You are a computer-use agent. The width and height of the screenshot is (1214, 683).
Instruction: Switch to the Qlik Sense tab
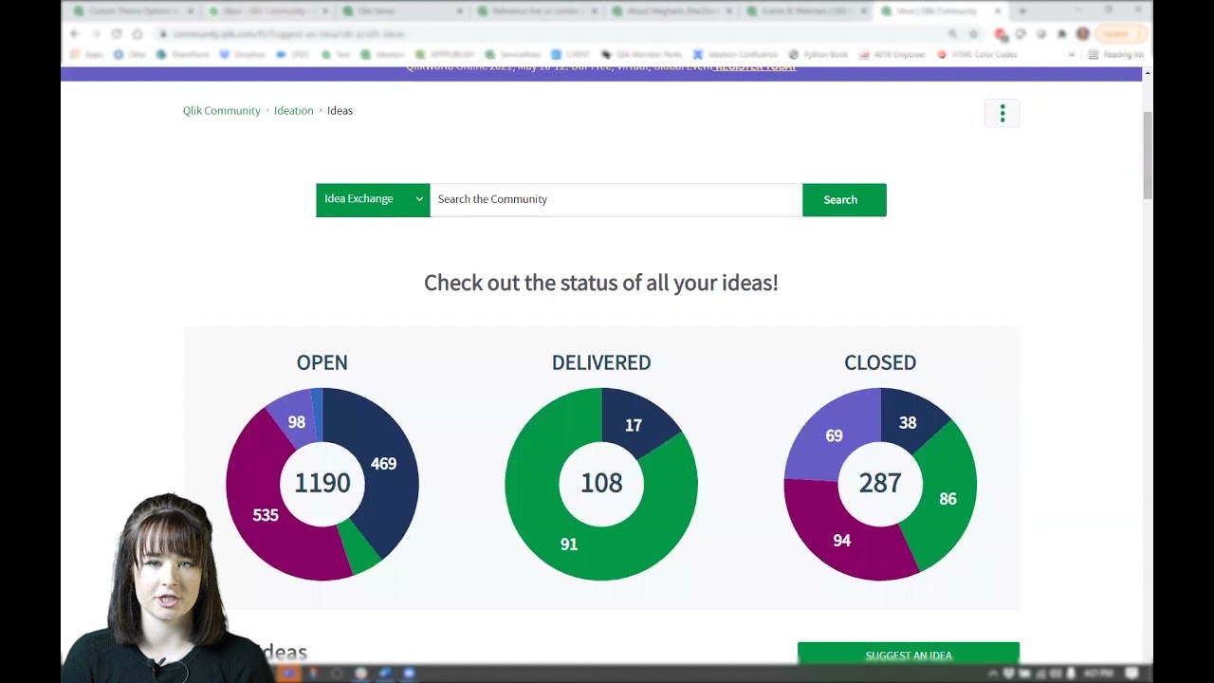[x=401, y=11]
